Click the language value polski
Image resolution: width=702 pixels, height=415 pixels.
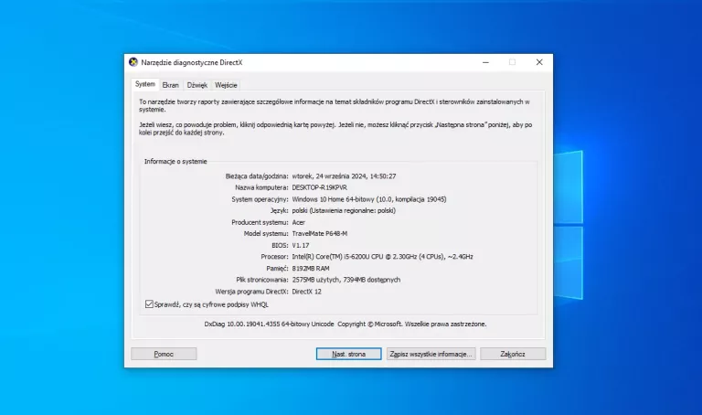coord(344,210)
